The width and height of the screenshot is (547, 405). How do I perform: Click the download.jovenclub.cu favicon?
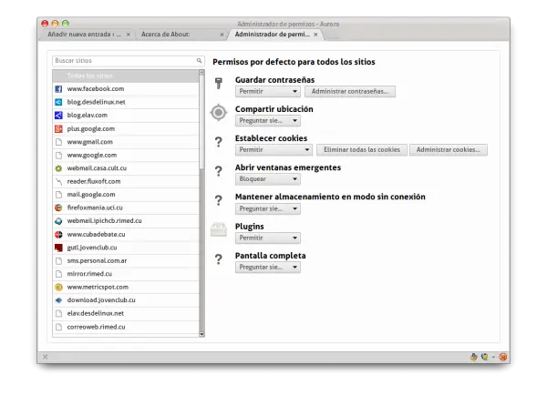(x=58, y=300)
